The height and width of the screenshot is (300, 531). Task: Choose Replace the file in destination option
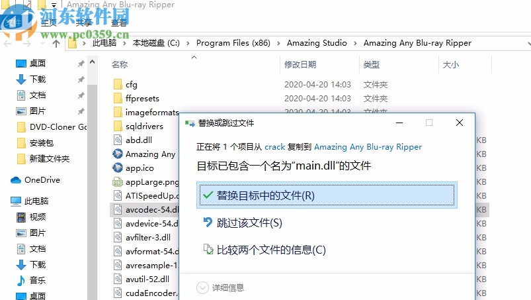[327, 195]
